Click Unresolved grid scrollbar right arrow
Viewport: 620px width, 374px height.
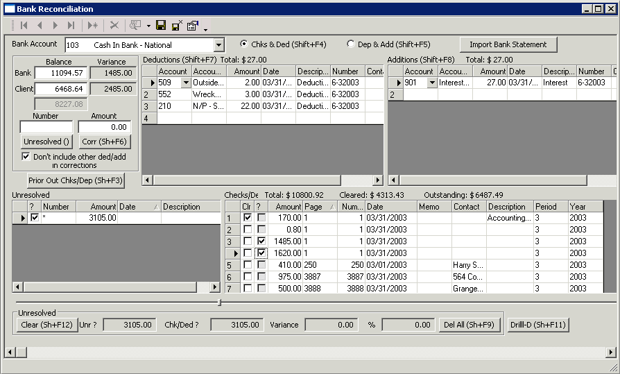(215, 287)
